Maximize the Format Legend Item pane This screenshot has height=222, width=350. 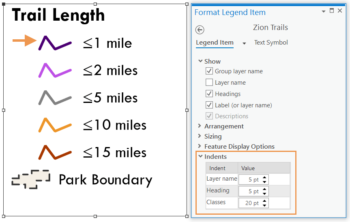(x=332, y=11)
